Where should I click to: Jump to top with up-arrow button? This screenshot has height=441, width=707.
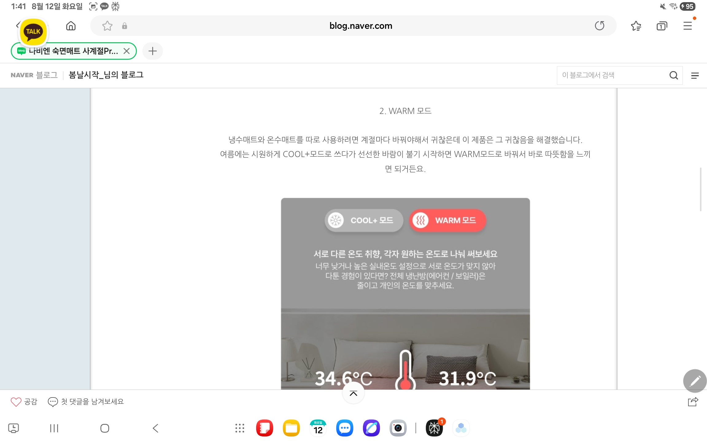pos(353,393)
